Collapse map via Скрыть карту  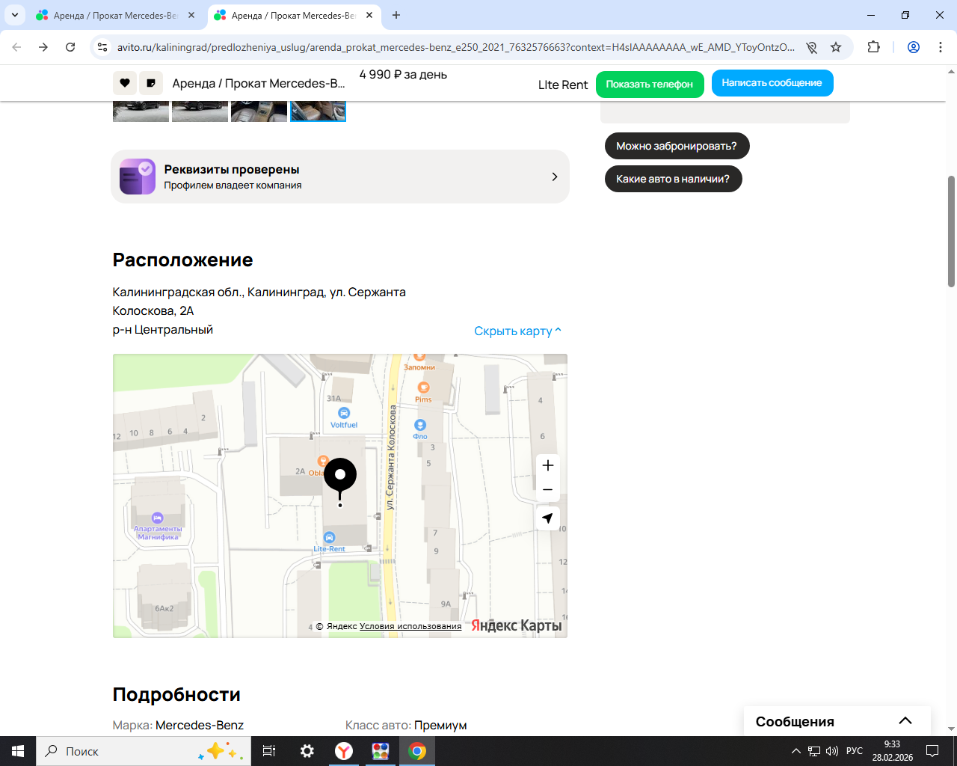(x=517, y=331)
